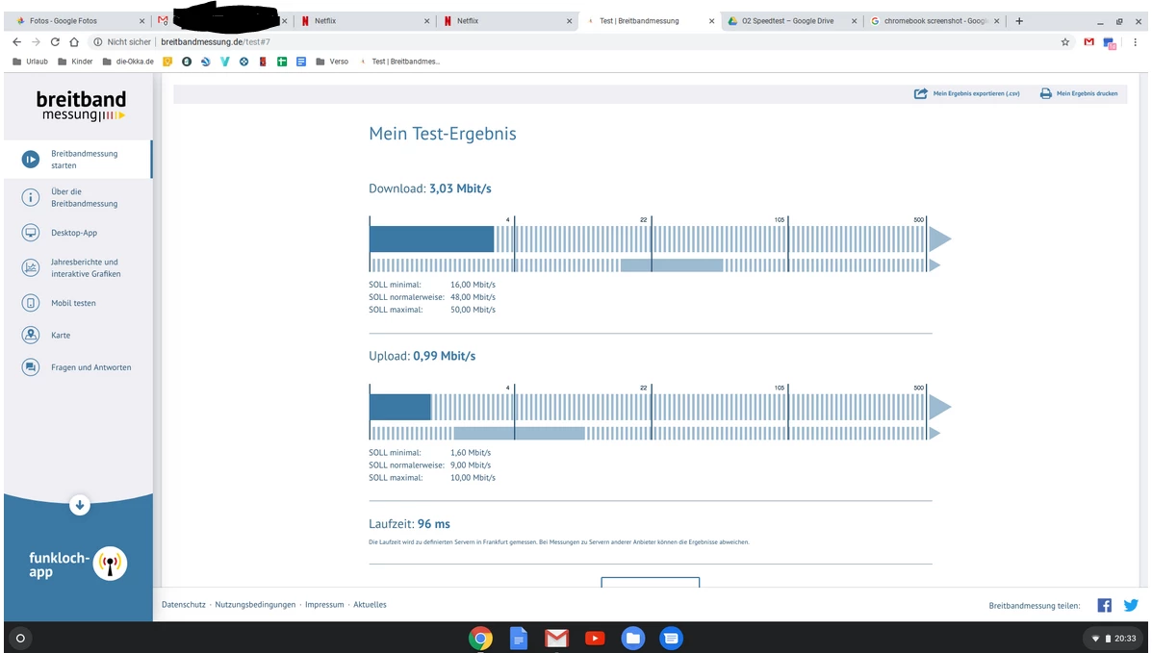Open the Karte map pin icon

pos(30,335)
